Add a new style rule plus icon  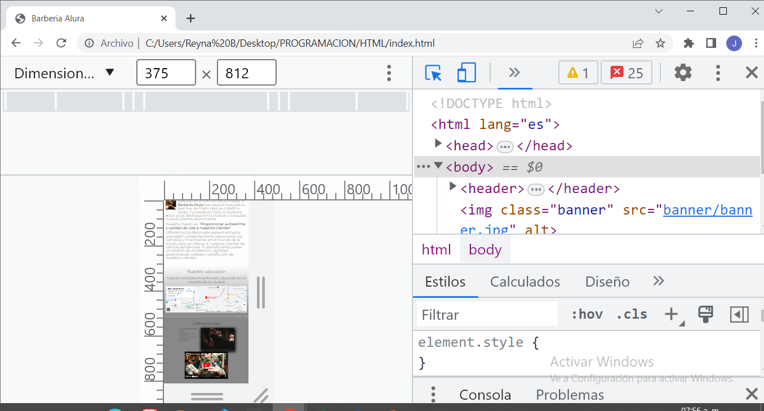(x=671, y=314)
